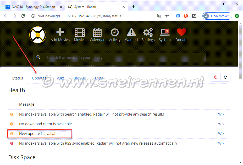Click the red error icon beside RSS message

coord(12,143)
